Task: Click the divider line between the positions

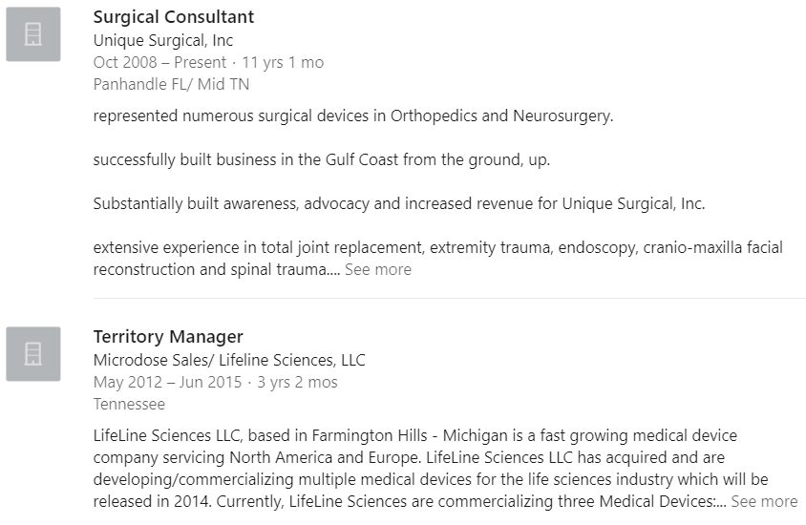Action: point(449,298)
